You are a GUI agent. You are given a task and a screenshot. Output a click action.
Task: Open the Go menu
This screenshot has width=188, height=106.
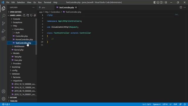[35, 2]
